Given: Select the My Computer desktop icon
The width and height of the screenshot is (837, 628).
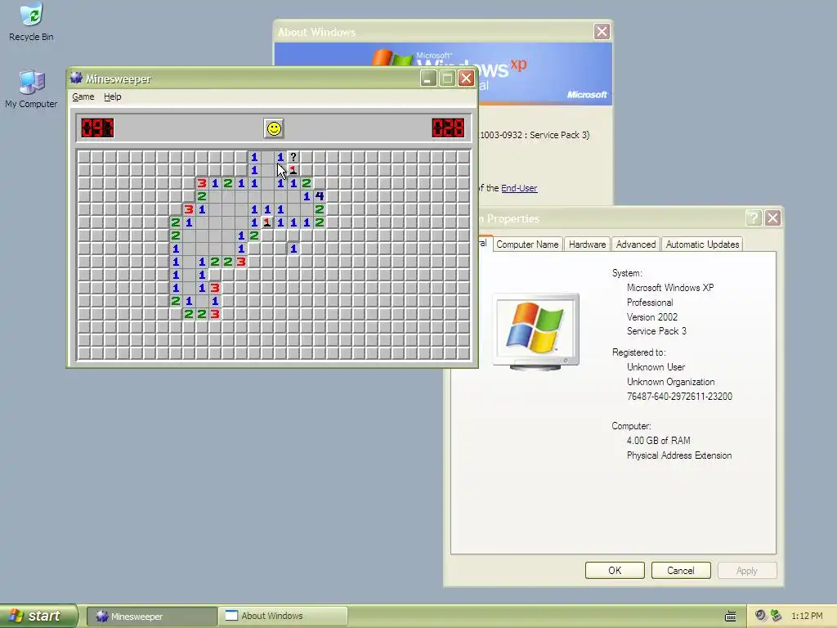Looking at the screenshot, I should pyautogui.click(x=31, y=89).
